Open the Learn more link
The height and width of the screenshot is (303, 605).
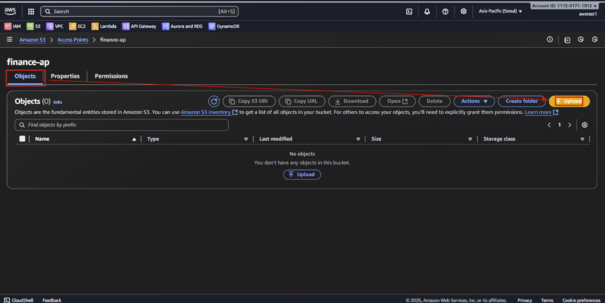click(x=541, y=112)
